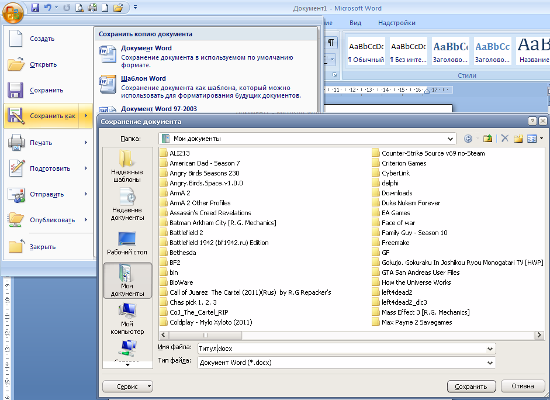Open the Стили styles dialog launcher

[335, 75]
